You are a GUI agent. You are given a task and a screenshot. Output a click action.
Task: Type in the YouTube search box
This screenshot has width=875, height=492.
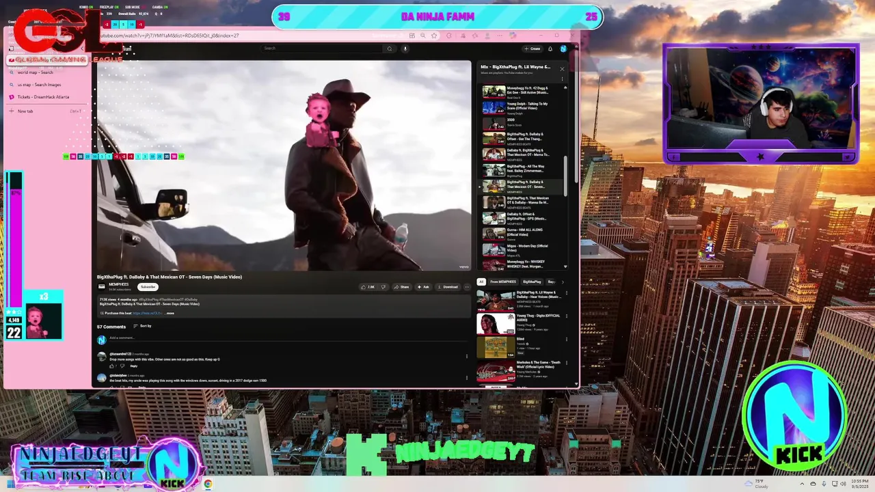tap(323, 49)
